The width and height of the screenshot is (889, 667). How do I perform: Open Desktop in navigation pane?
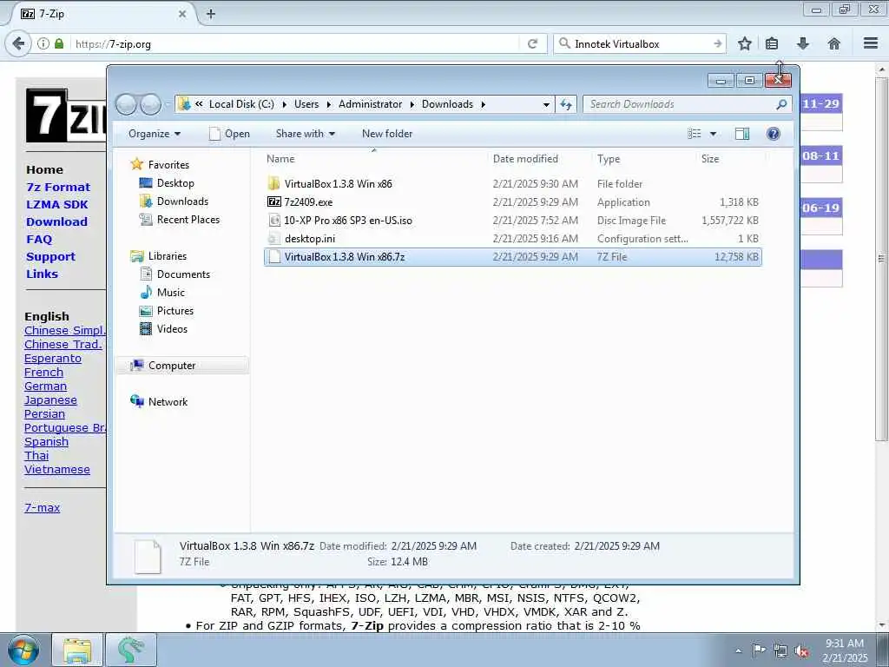(175, 183)
